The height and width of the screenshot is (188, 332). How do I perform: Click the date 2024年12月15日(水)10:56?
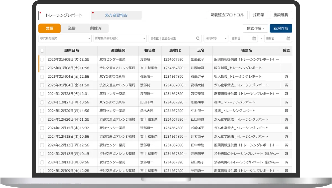pyautogui.click(x=68, y=137)
